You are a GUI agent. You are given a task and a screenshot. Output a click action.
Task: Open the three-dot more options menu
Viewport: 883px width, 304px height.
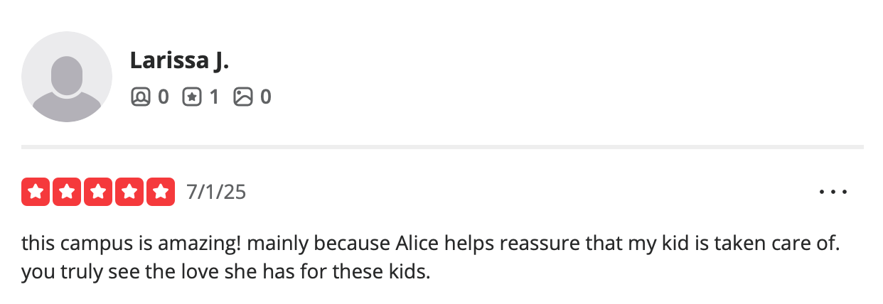click(x=833, y=192)
